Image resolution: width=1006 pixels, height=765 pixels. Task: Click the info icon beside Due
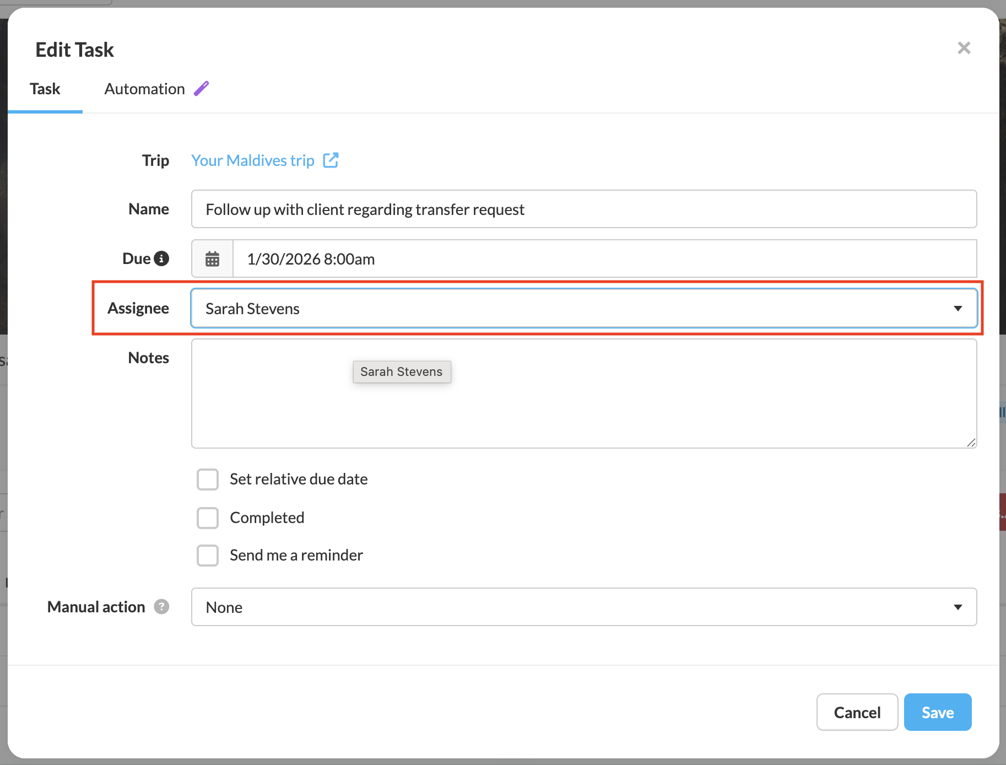pos(161,258)
